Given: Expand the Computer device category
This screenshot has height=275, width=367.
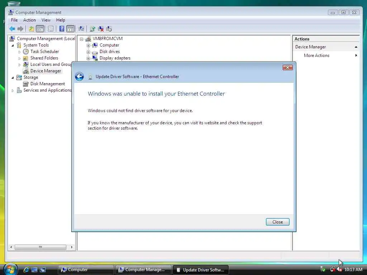Looking at the screenshot, I should [x=88, y=45].
